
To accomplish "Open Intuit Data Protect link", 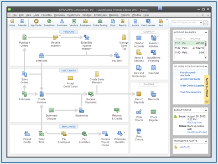I will [x=197, y=132].
